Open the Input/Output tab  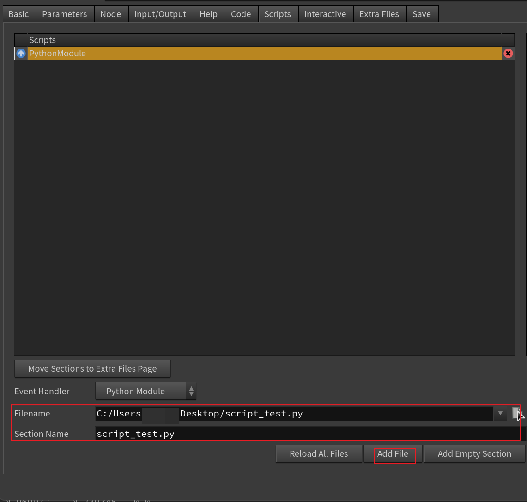coord(160,14)
